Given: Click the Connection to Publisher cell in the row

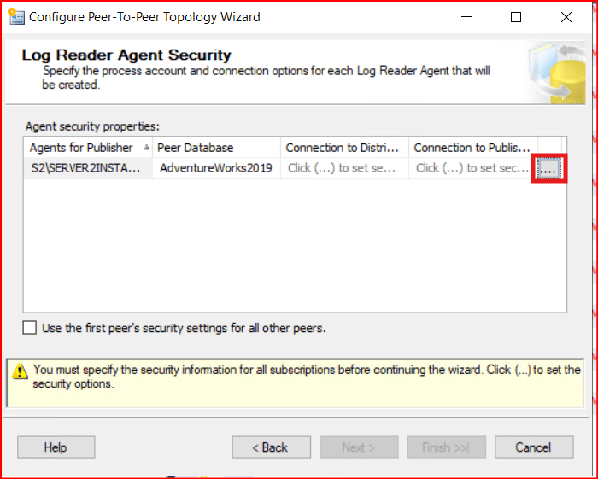Looking at the screenshot, I should [x=472, y=168].
